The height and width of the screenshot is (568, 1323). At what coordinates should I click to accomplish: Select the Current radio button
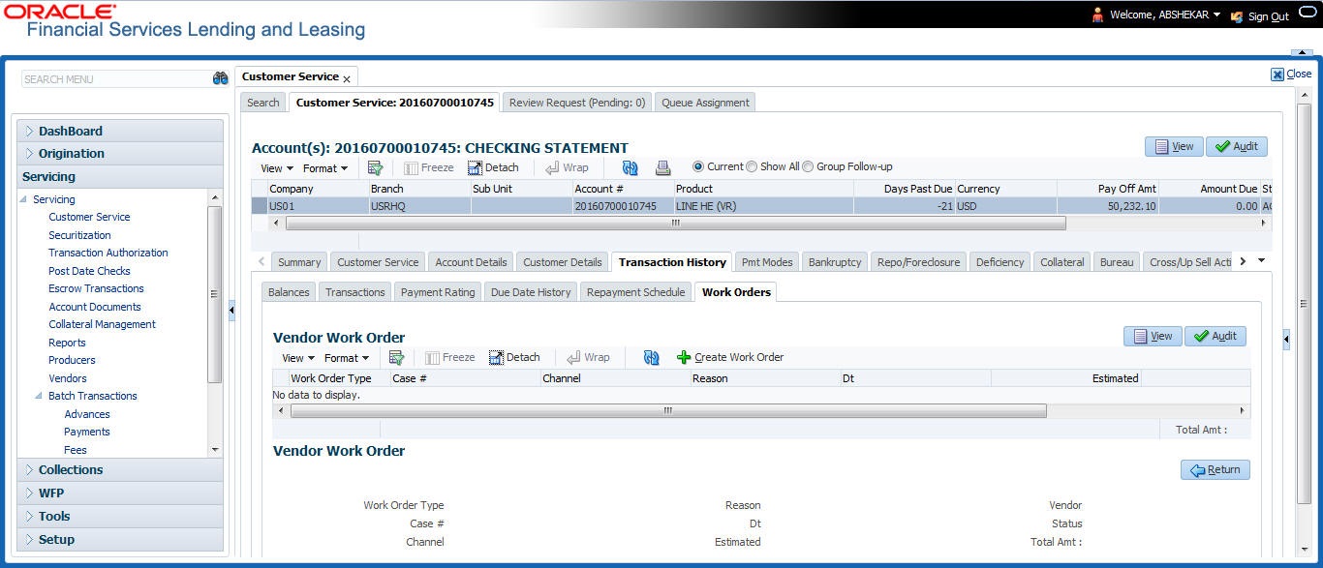pos(698,166)
